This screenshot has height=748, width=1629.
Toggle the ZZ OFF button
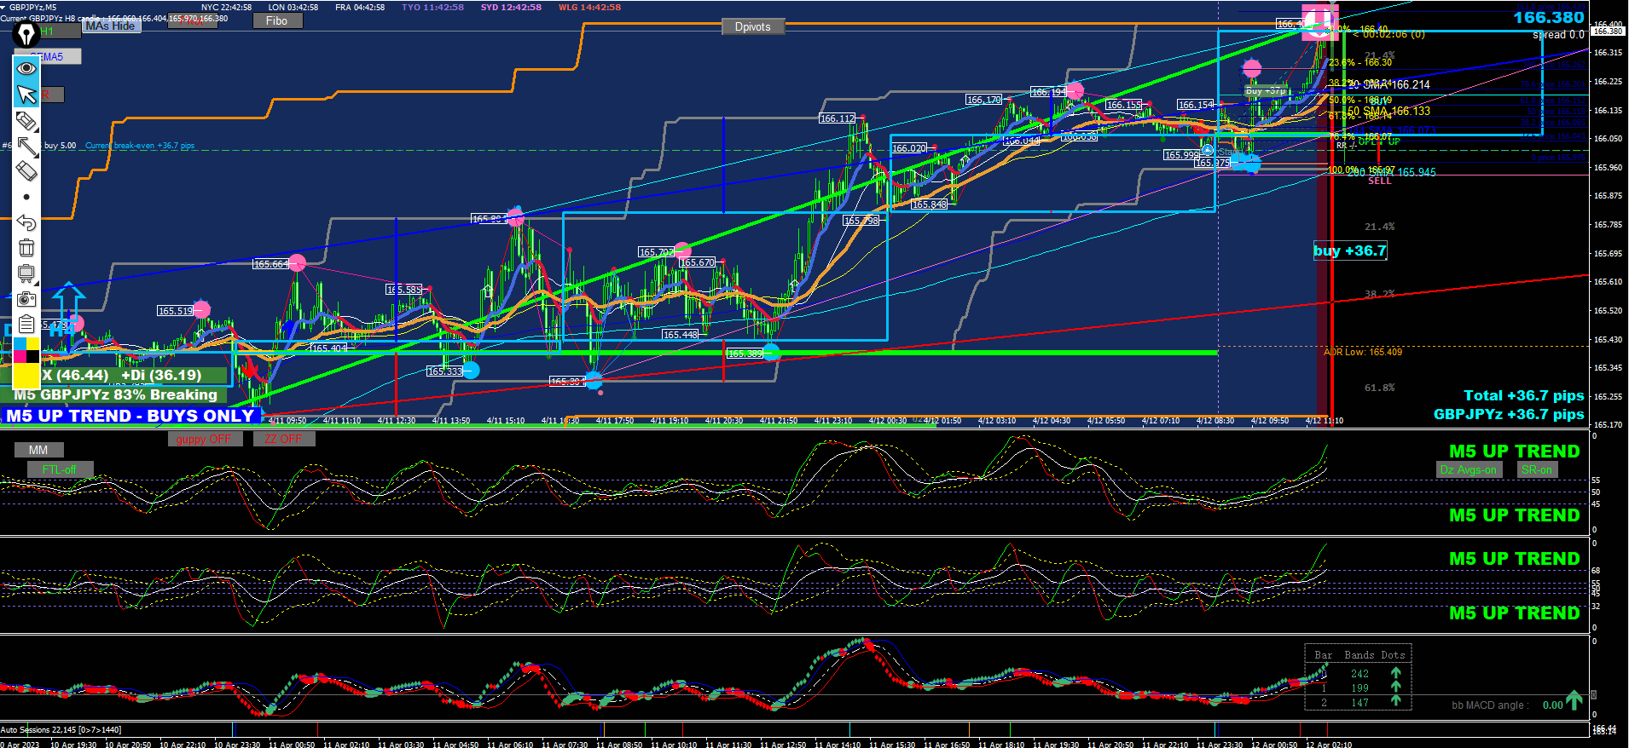[283, 439]
